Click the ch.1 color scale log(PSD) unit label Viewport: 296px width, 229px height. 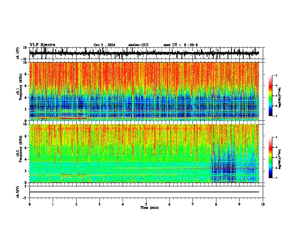point(280,97)
